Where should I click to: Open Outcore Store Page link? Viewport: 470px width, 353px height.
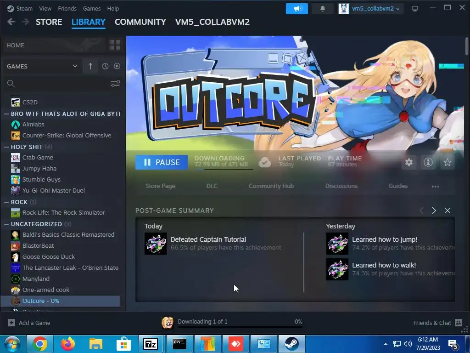(x=160, y=186)
